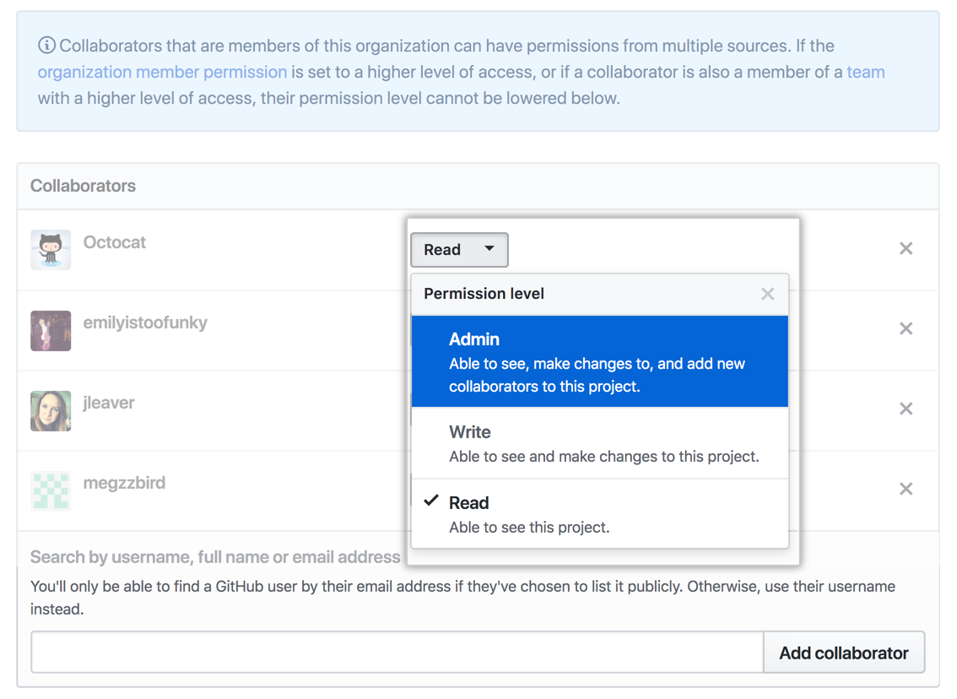
Task: Close the Permission level popup
Action: tap(767, 294)
